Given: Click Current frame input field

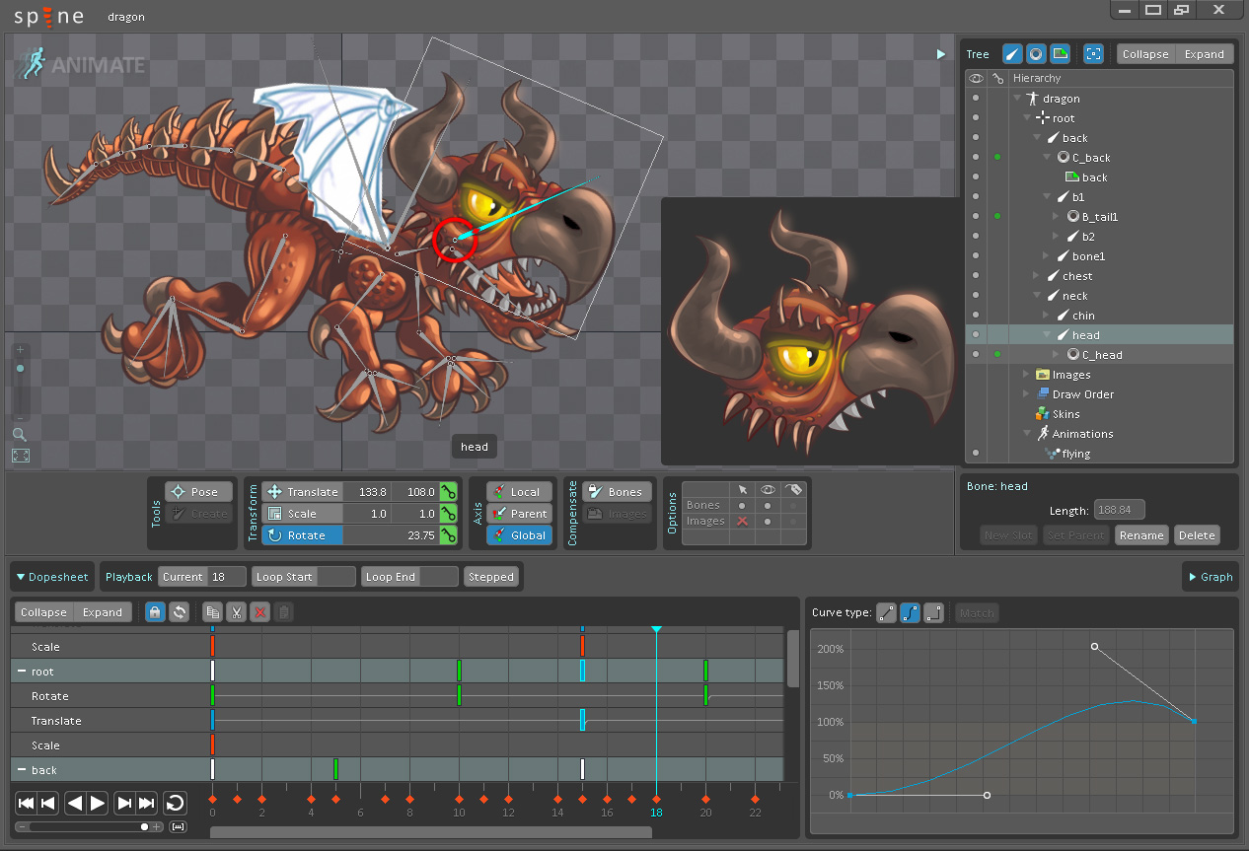Looking at the screenshot, I should coord(227,577).
